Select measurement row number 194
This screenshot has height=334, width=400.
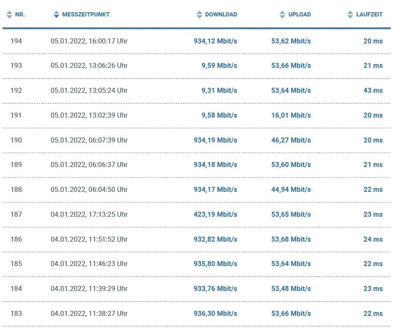16,41
